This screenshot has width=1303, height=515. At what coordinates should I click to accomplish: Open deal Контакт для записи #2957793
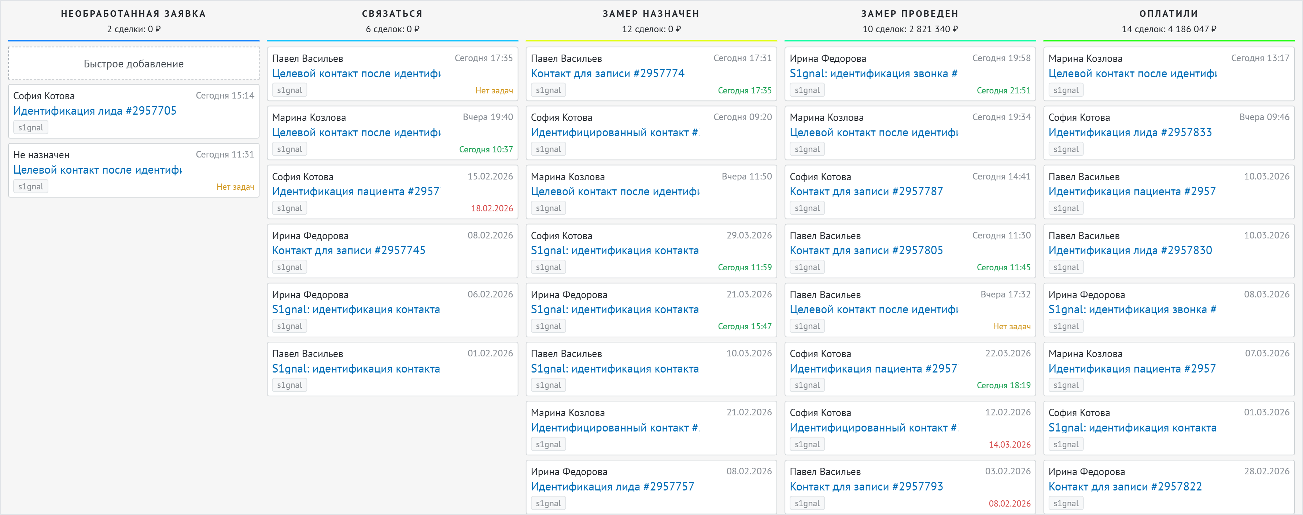(866, 487)
